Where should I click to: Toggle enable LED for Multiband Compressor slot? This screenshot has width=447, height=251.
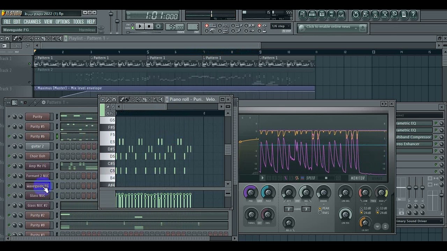[436, 137]
